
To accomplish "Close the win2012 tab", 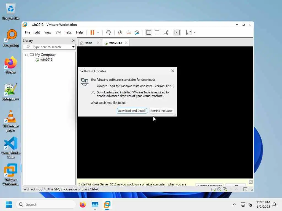I will [126, 43].
